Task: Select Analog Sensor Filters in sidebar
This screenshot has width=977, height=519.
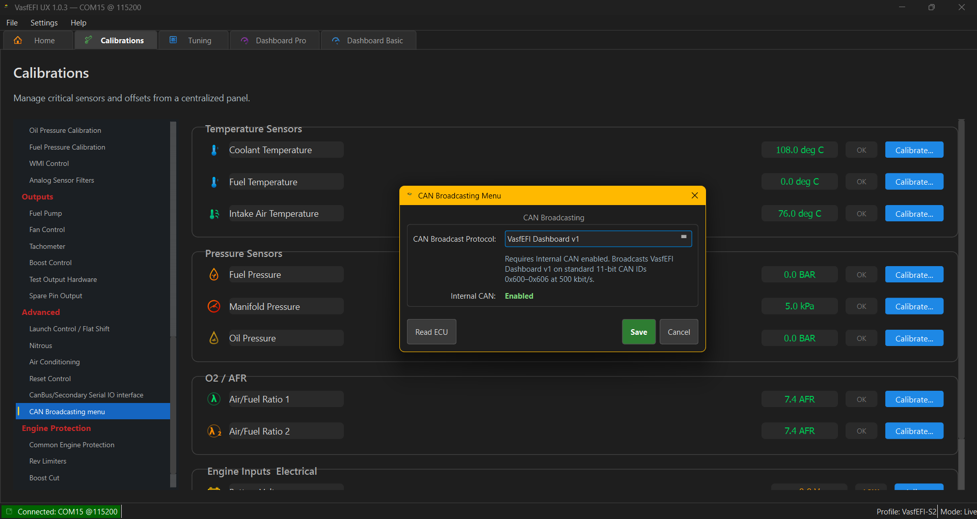Action: tap(93, 180)
